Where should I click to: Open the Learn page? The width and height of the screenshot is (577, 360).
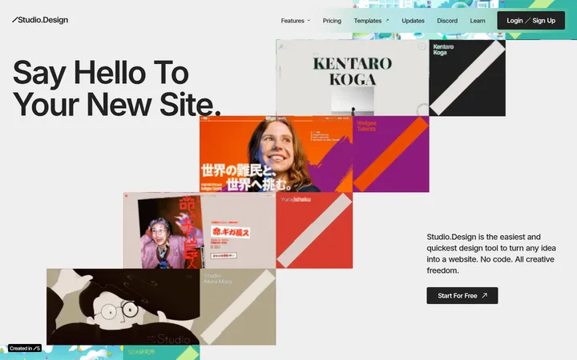click(x=478, y=21)
